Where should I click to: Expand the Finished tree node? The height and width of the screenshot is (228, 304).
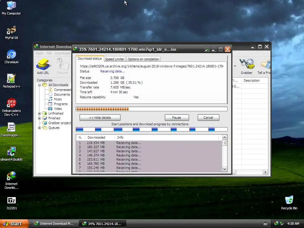[39, 118]
